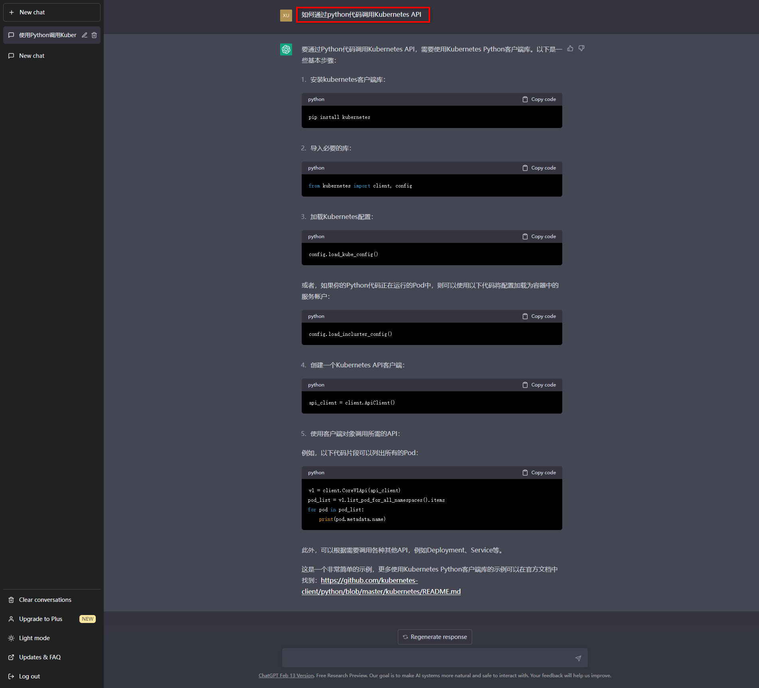759x688 pixels.
Task: Click the chat bubble icon of 使用Python调用Kuber
Action: pos(11,35)
